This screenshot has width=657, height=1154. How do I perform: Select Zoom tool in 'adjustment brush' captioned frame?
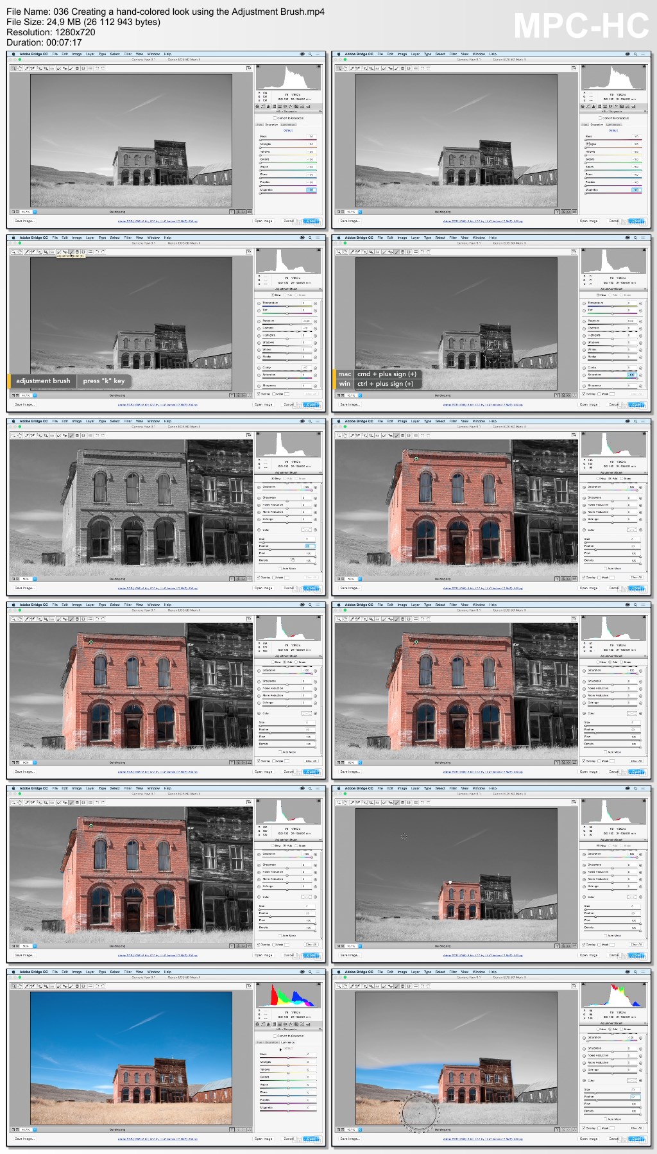(x=13, y=252)
